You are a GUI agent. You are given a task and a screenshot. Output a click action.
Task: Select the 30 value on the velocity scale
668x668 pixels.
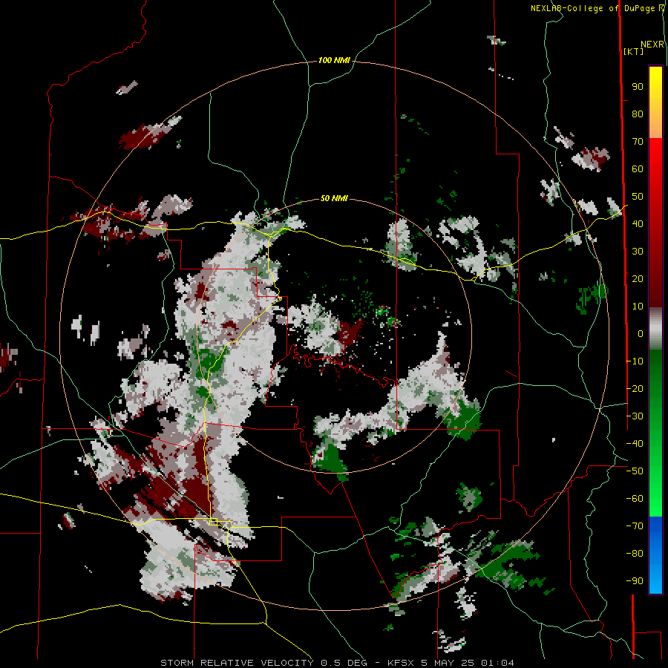(638, 252)
